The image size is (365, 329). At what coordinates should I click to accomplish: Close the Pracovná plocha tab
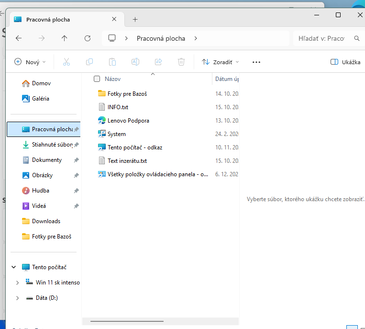[x=114, y=19]
